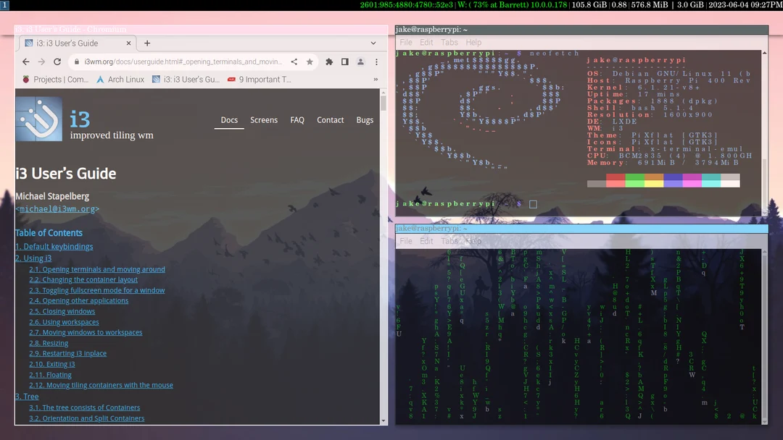The width and height of the screenshot is (783, 440).
Task: Open the '2.9. Restarting i3 inplace' link
Action: [67, 353]
